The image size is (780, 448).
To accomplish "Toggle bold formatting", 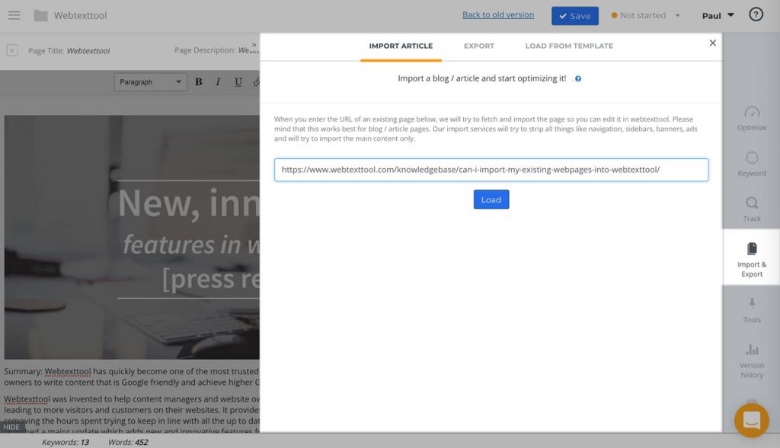I will click(199, 82).
